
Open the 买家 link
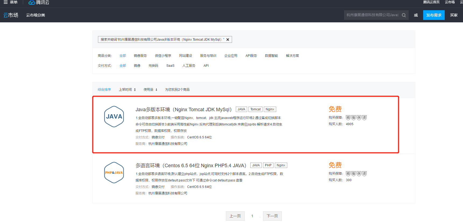pos(454,15)
